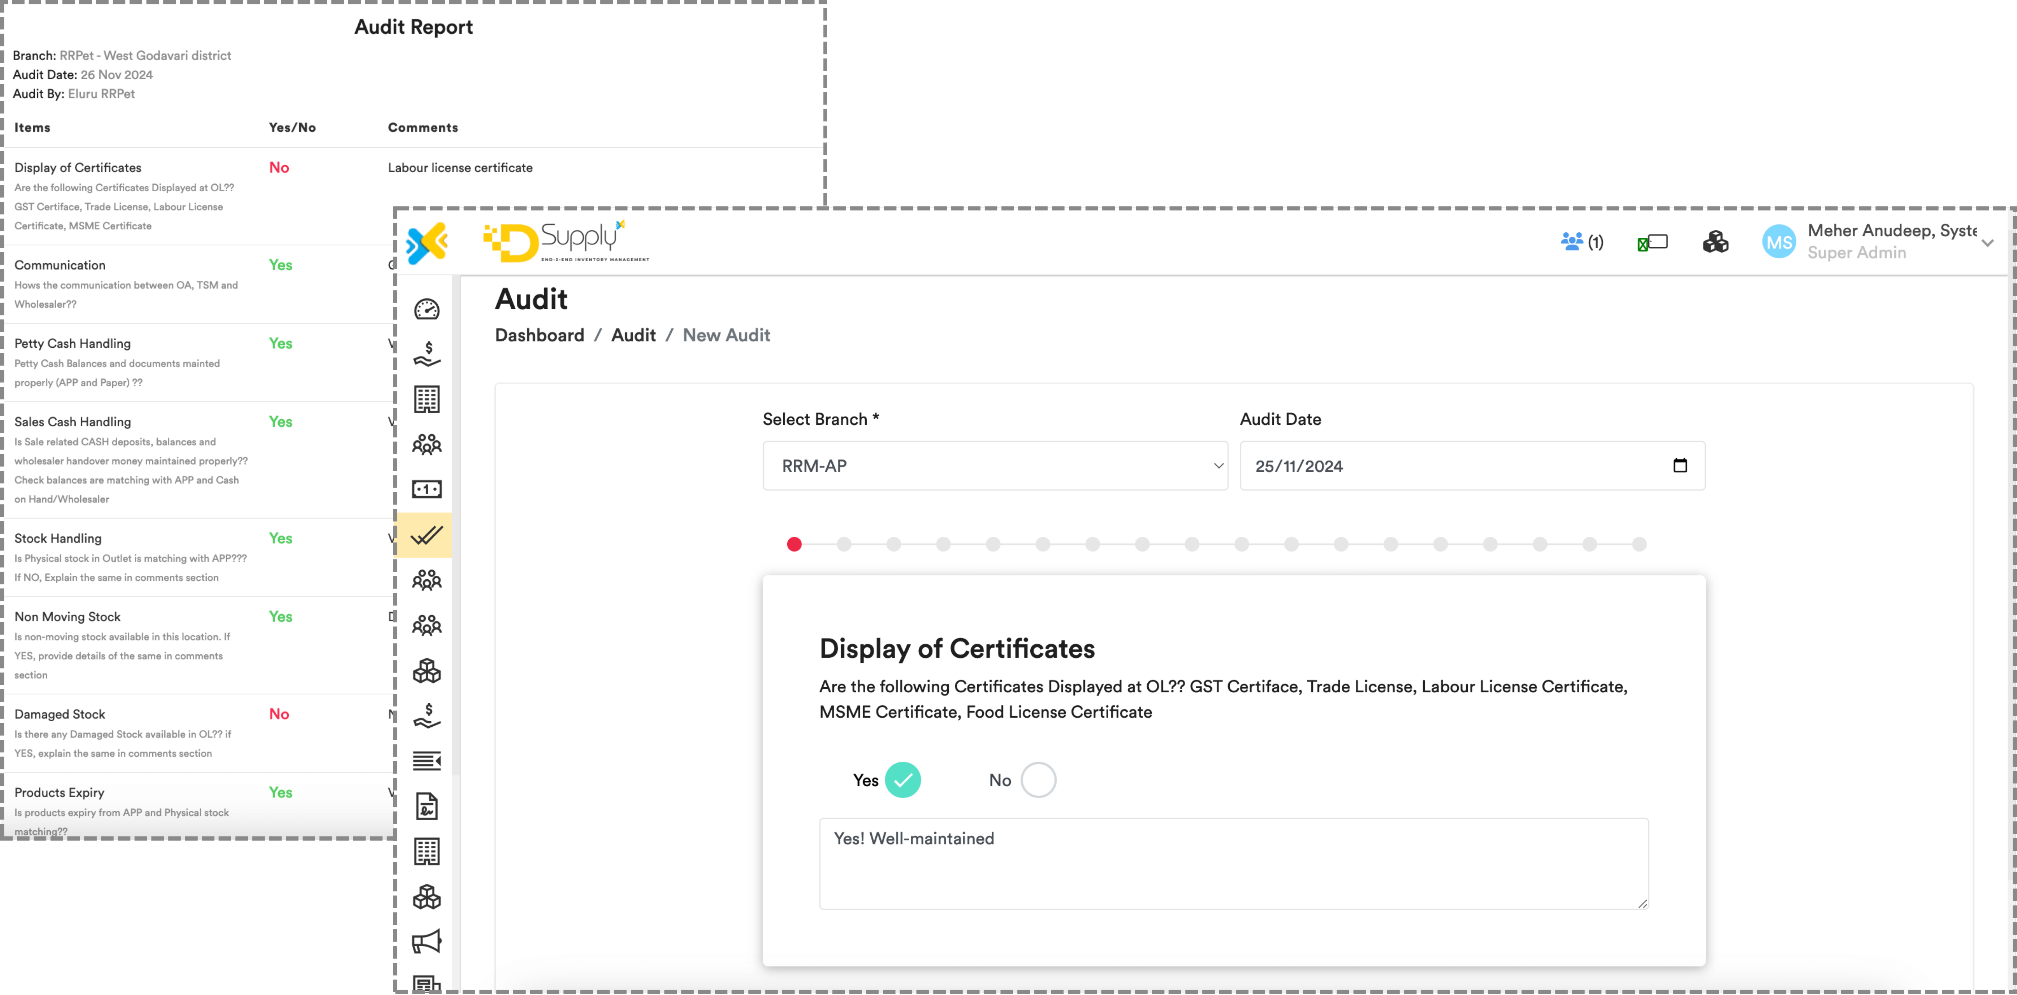The width and height of the screenshot is (2017, 995).
Task: Click the hand with dollar icon below the dashboard icon
Action: tap(427, 354)
